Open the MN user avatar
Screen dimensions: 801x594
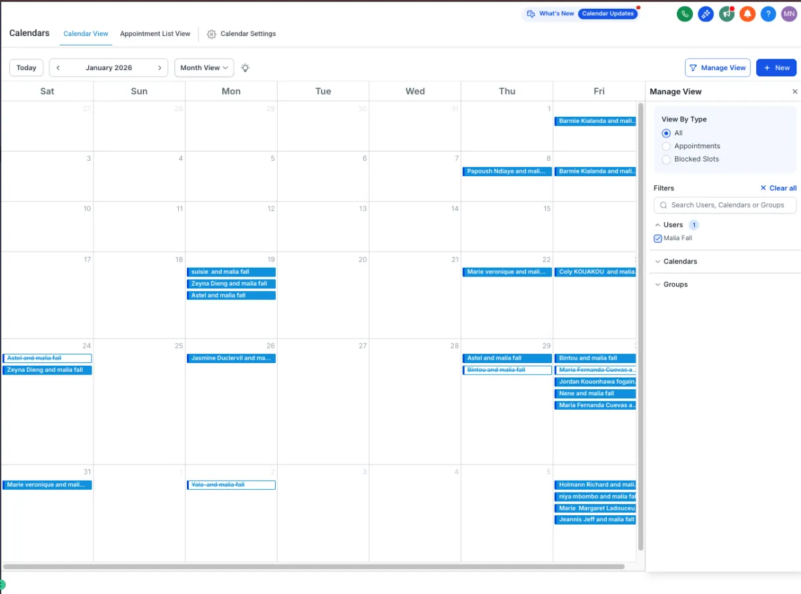[789, 13]
